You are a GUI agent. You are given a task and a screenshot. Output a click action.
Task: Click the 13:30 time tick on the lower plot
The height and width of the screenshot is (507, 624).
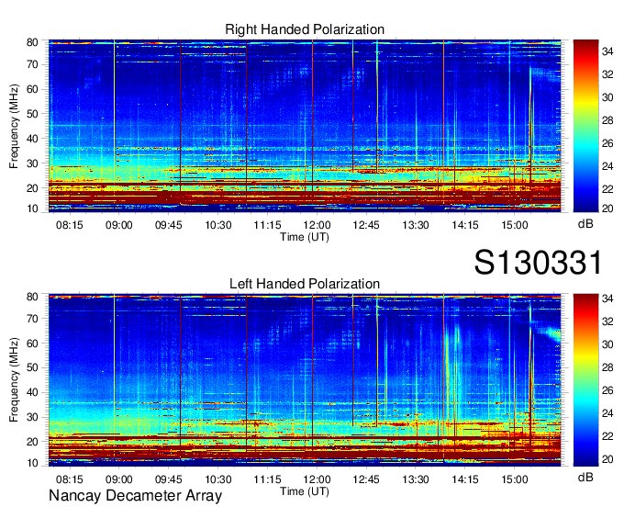click(x=416, y=479)
